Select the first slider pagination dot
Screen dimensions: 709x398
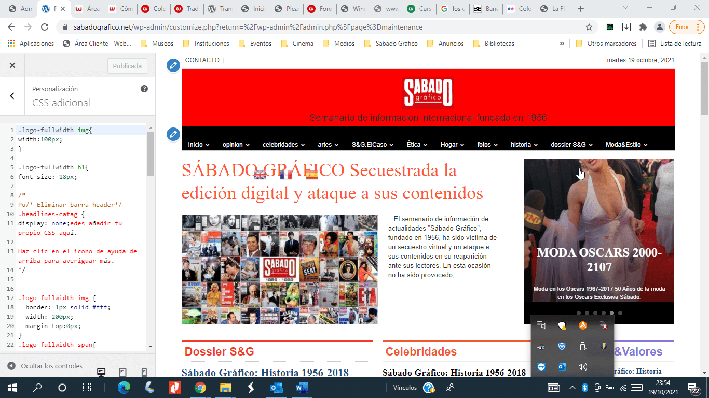click(x=578, y=313)
